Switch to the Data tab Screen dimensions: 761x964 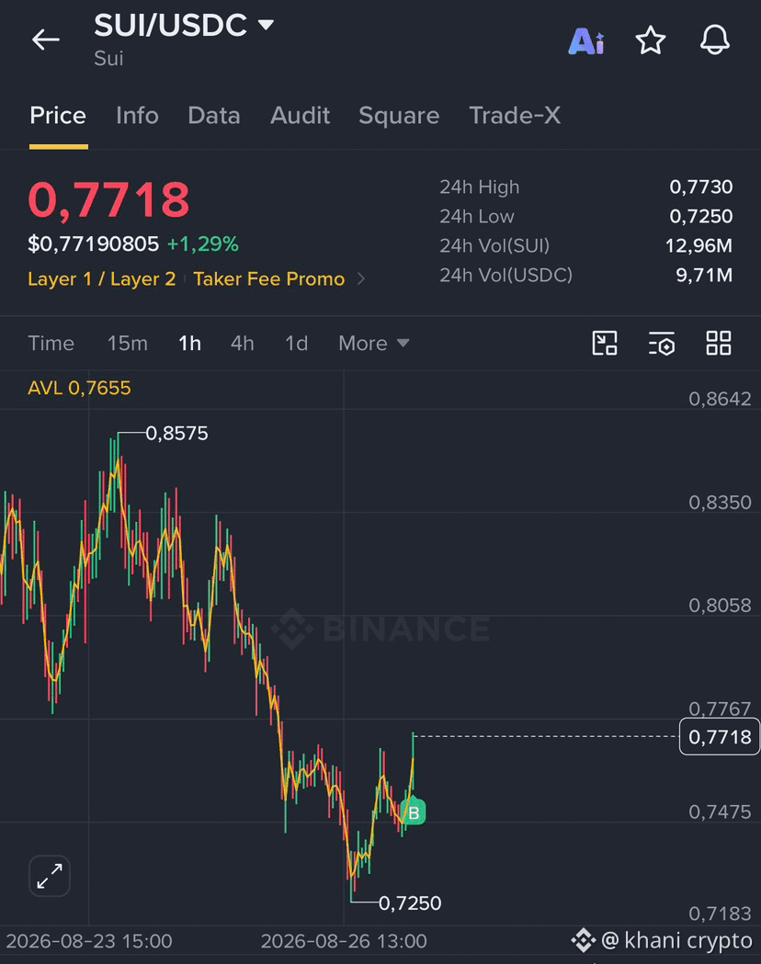click(214, 116)
